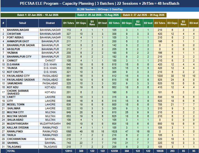Select B1 Tchrs value 1690
The width and height of the screenshot is (199, 153).
pos(69,132)
